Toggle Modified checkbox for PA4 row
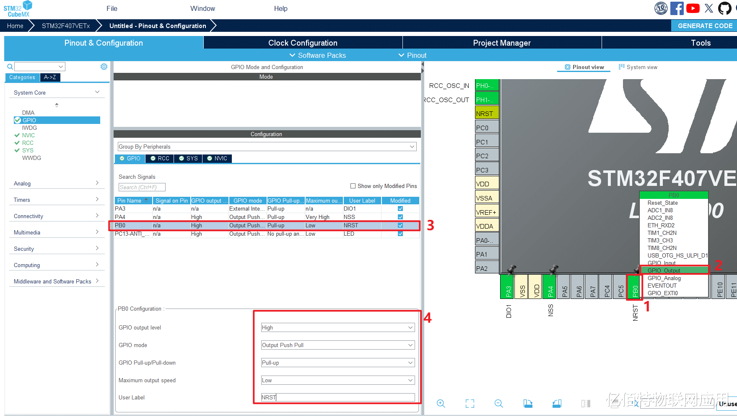Screen dimensions: 737x417 pos(400,217)
